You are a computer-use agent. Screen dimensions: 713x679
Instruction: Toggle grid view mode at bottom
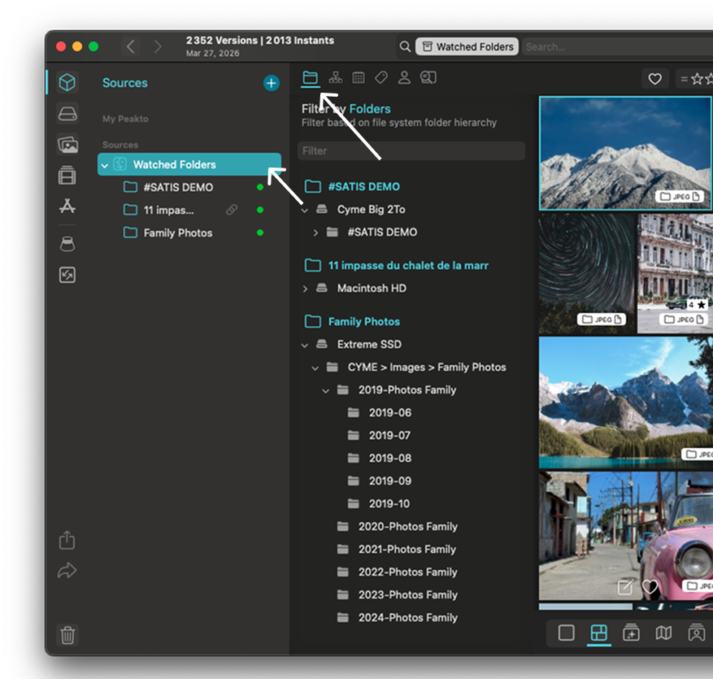(x=599, y=633)
